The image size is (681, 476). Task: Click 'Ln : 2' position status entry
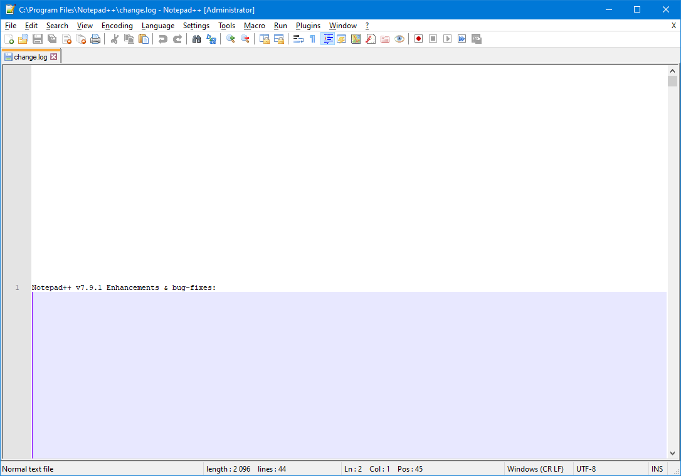tap(353, 469)
